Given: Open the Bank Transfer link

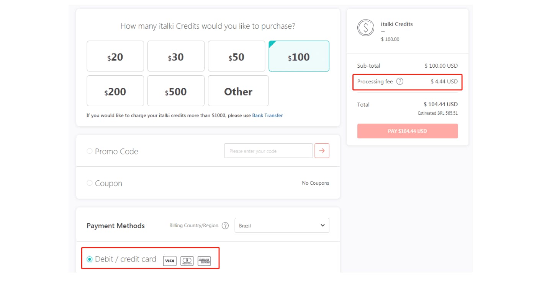Looking at the screenshot, I should [267, 115].
